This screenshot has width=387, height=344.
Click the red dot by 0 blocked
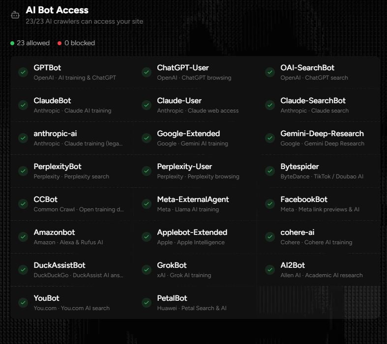point(60,43)
